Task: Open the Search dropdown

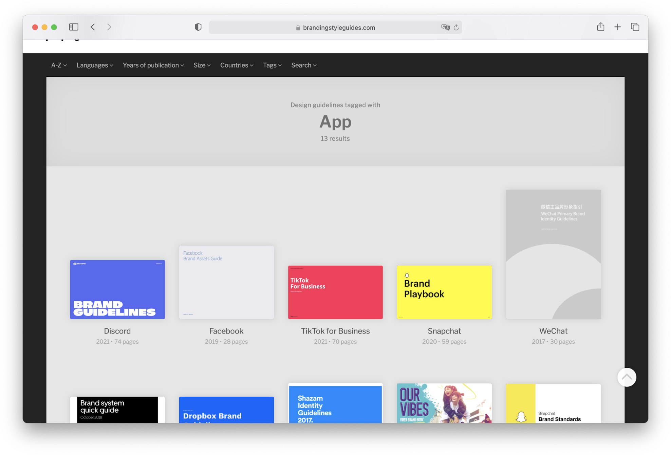Action: pyautogui.click(x=304, y=65)
